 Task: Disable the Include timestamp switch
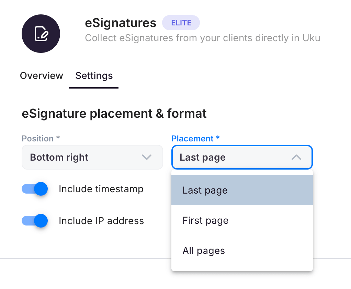[35, 189]
